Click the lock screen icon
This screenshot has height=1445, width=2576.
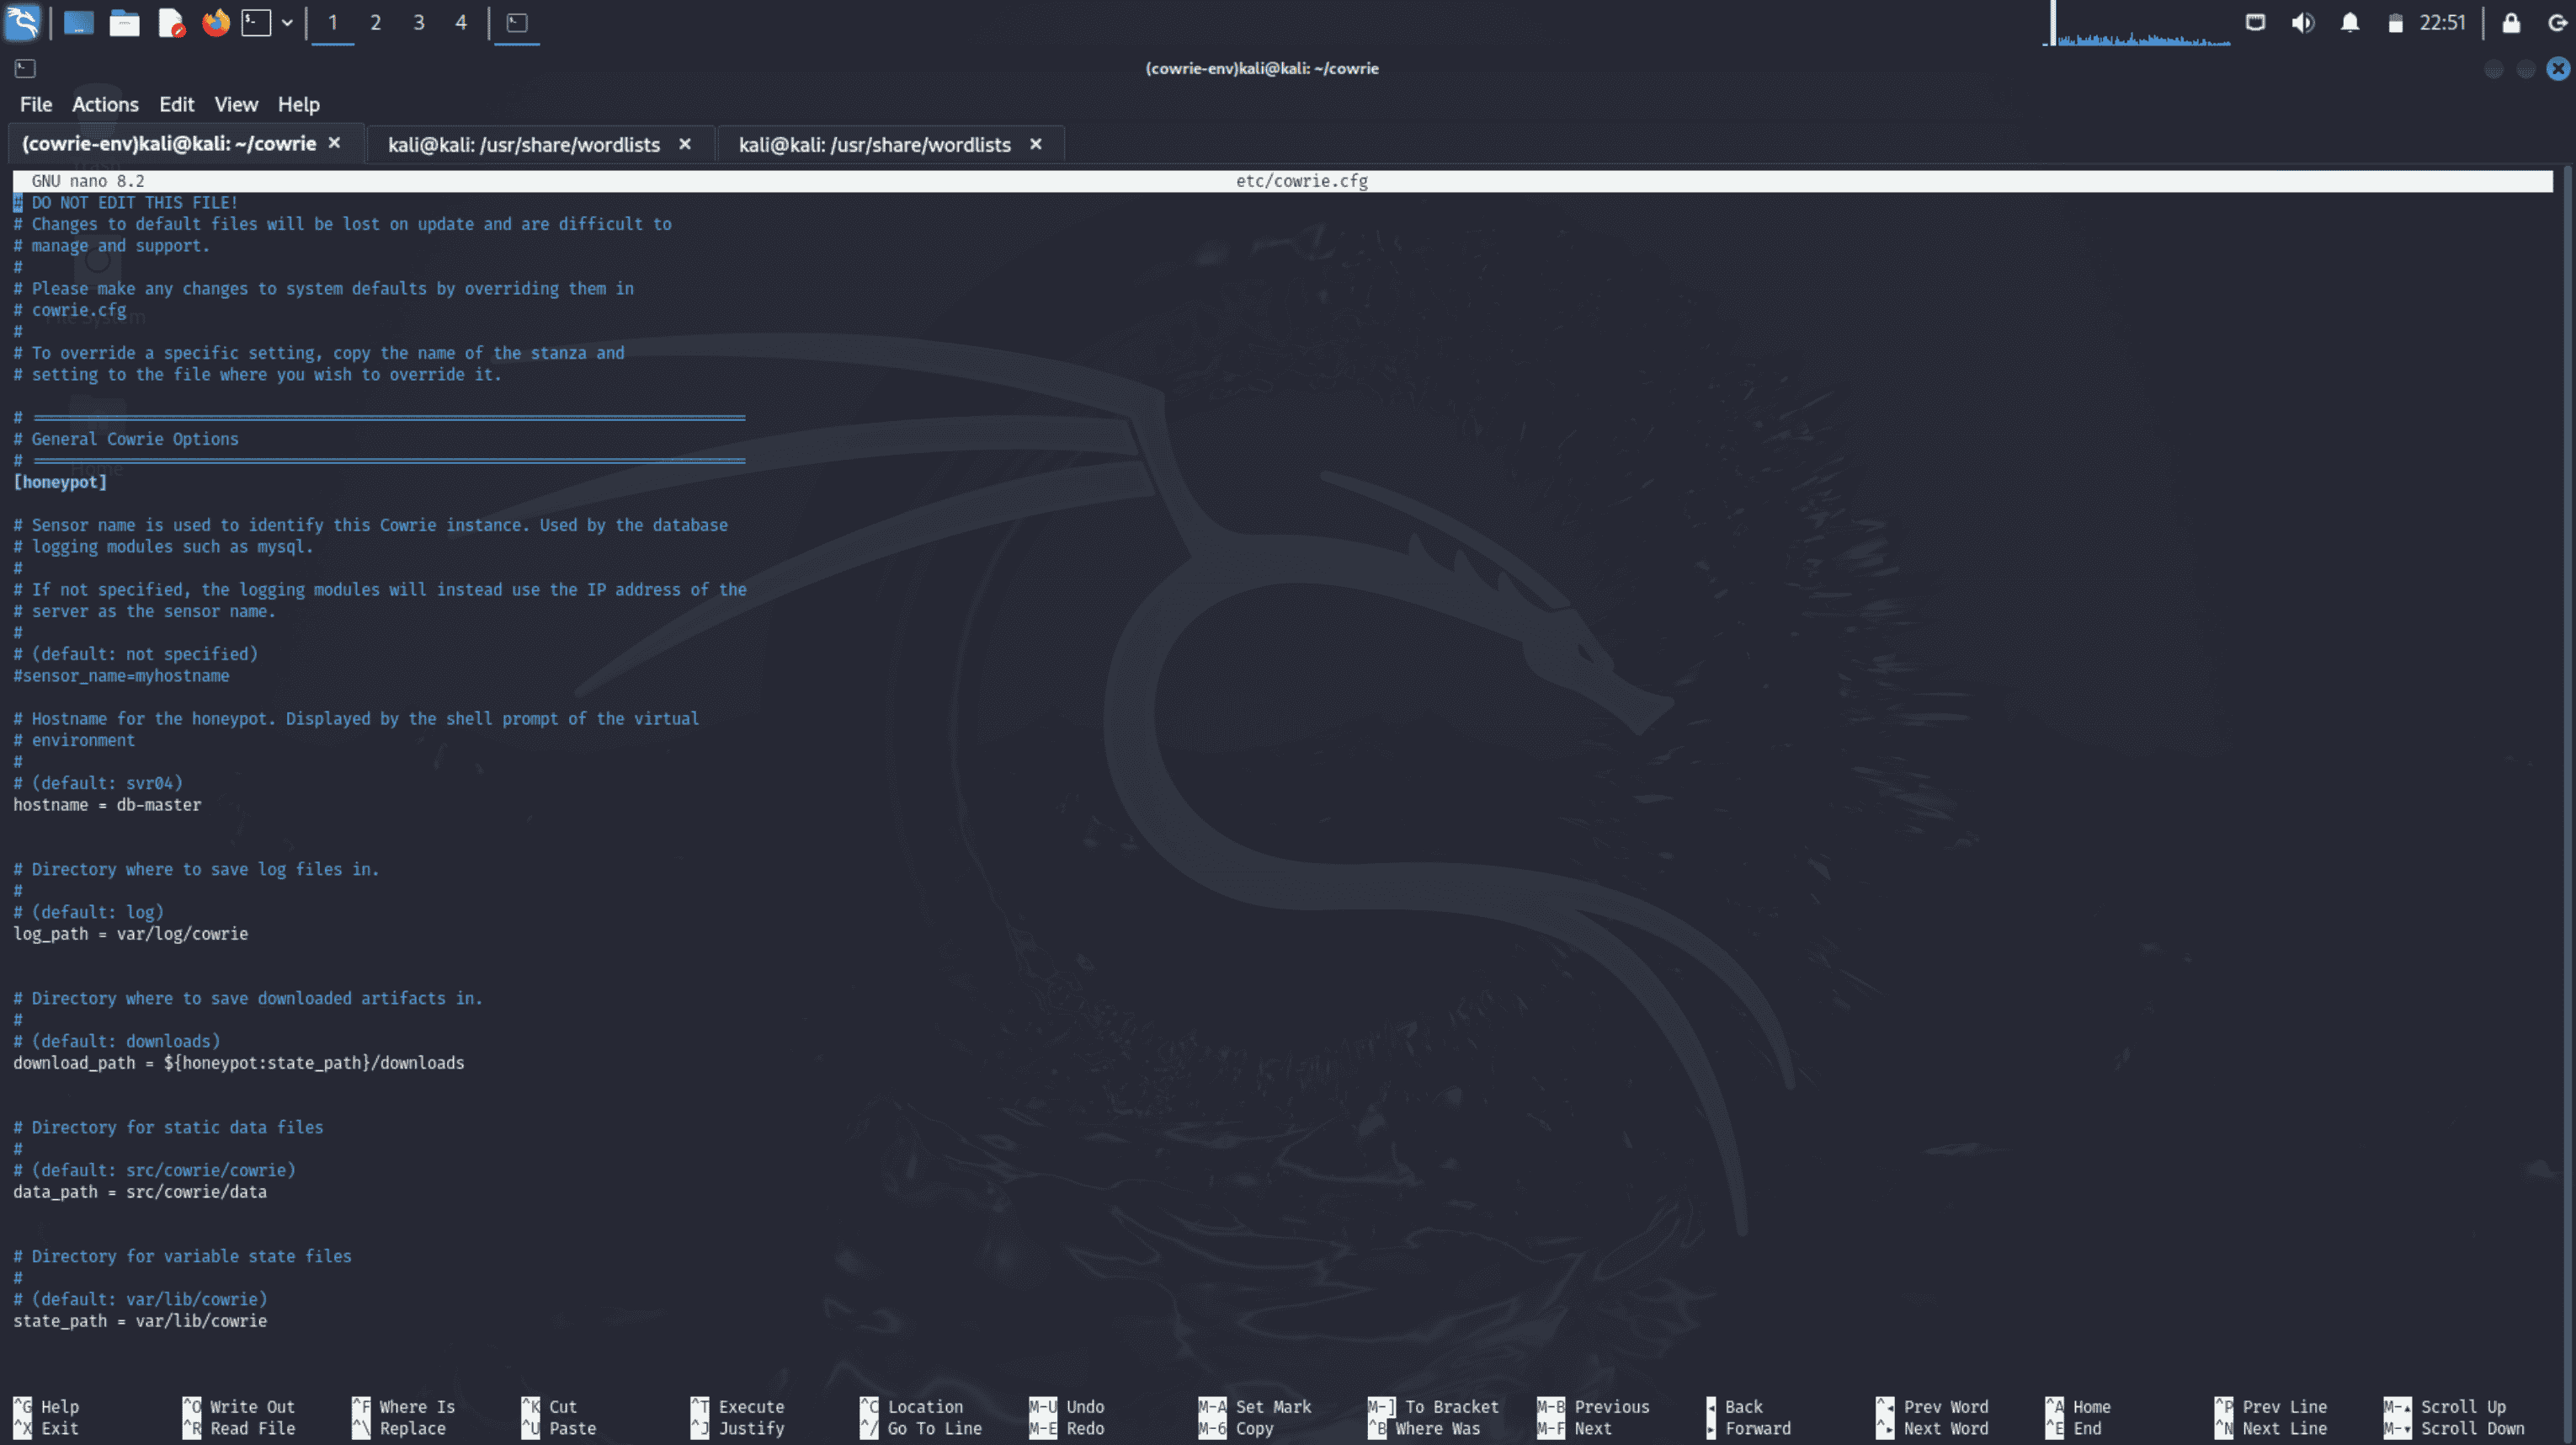pos(2511,22)
